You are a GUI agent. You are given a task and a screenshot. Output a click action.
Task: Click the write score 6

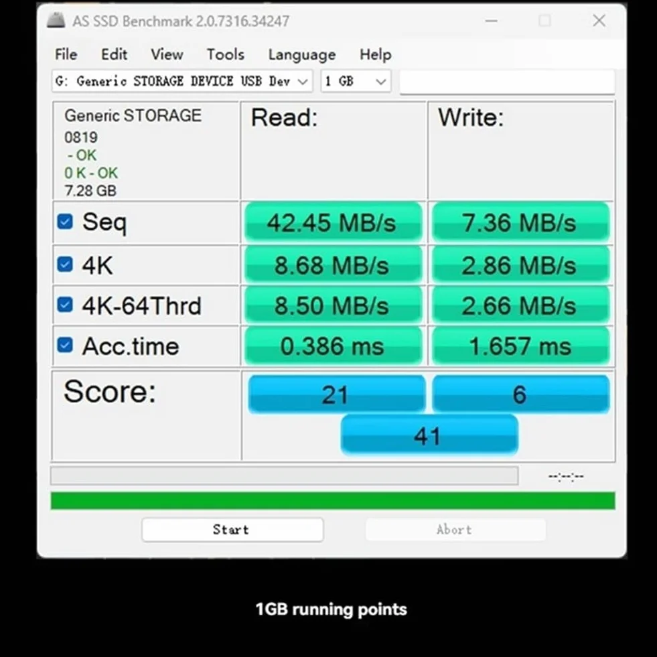click(521, 394)
